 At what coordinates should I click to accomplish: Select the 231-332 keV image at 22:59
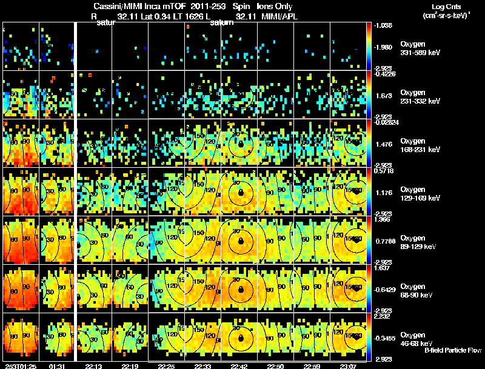click(x=312, y=95)
